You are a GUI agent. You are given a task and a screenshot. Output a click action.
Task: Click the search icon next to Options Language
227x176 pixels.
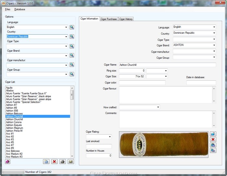72,27
